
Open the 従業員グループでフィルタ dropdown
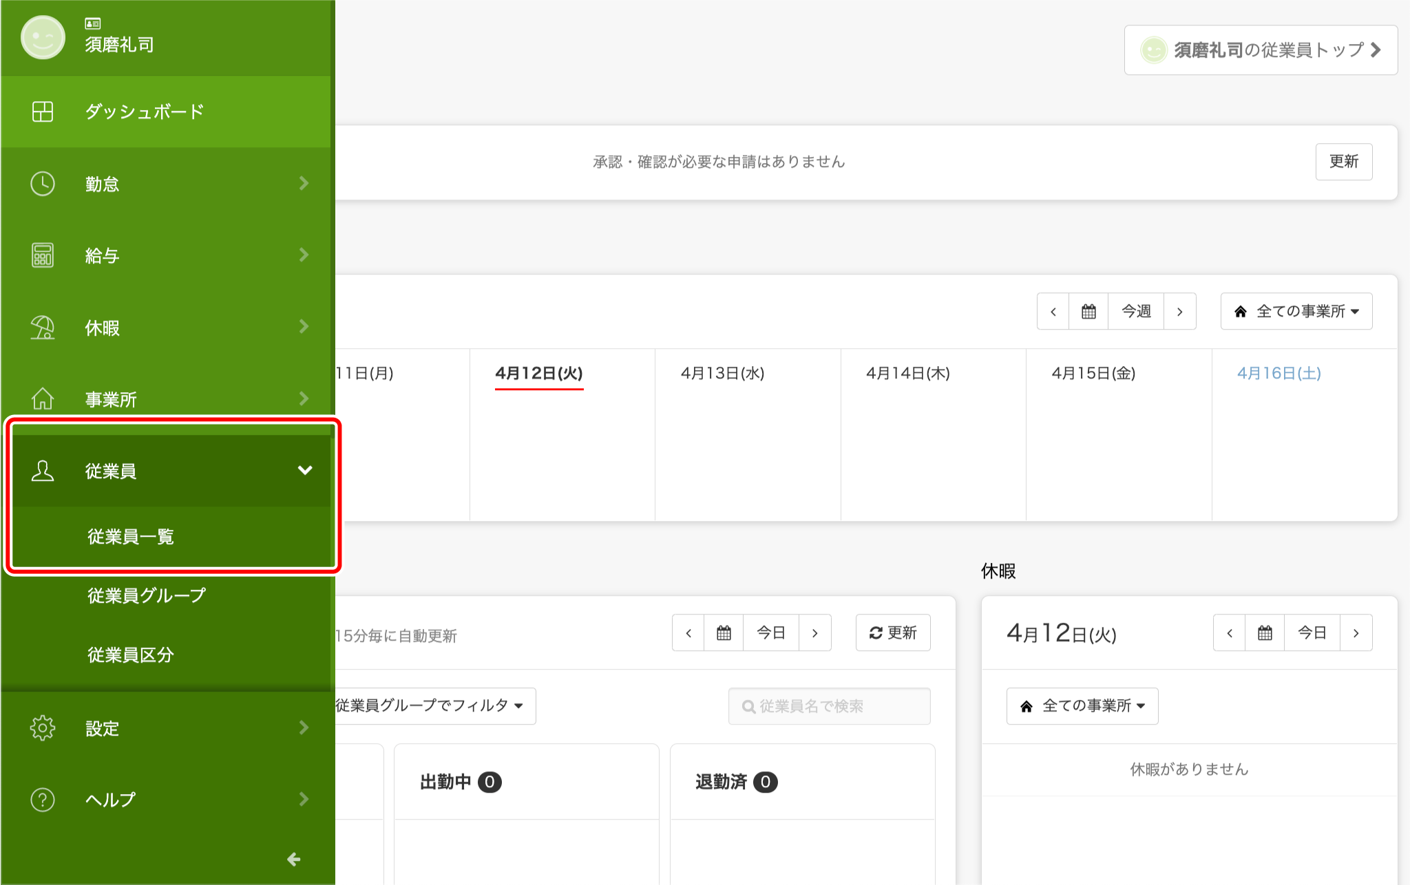click(x=426, y=705)
